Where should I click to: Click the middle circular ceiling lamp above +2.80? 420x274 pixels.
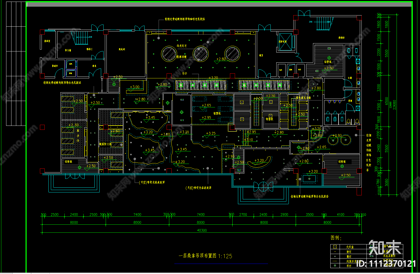200,54
